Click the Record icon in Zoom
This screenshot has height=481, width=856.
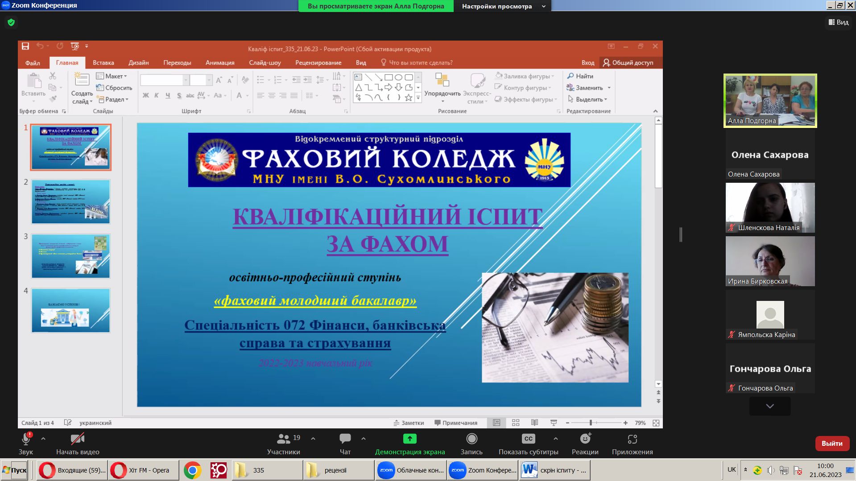pos(471,439)
